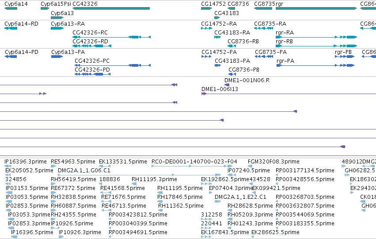Select the Cyp6a13-RA transcript label

click(x=68, y=24)
